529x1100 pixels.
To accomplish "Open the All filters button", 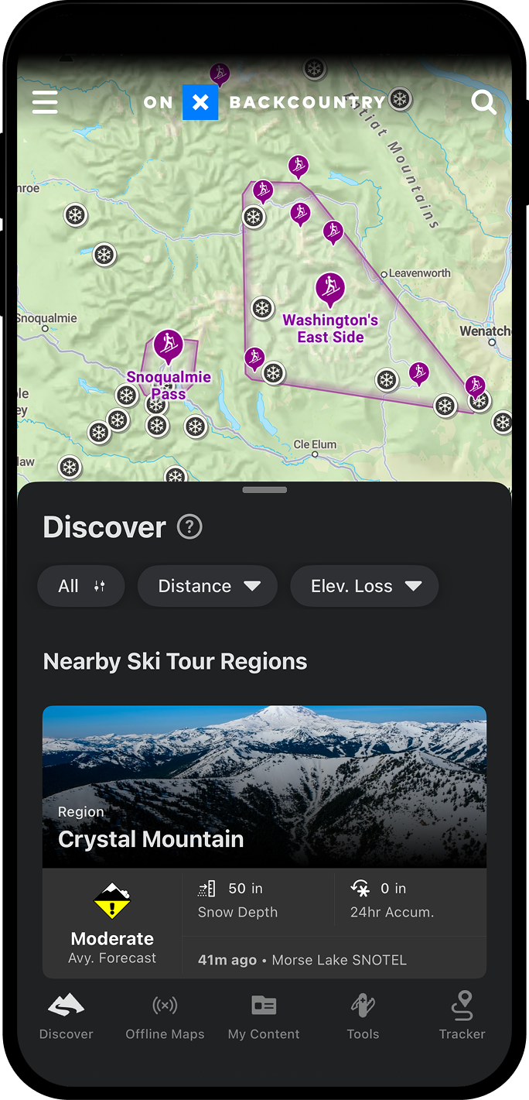I will tap(81, 586).
